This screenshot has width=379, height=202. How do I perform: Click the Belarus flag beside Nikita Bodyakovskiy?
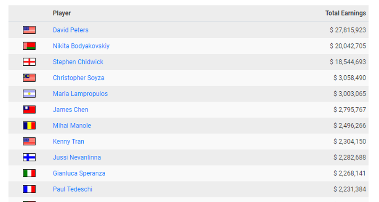[29, 46]
